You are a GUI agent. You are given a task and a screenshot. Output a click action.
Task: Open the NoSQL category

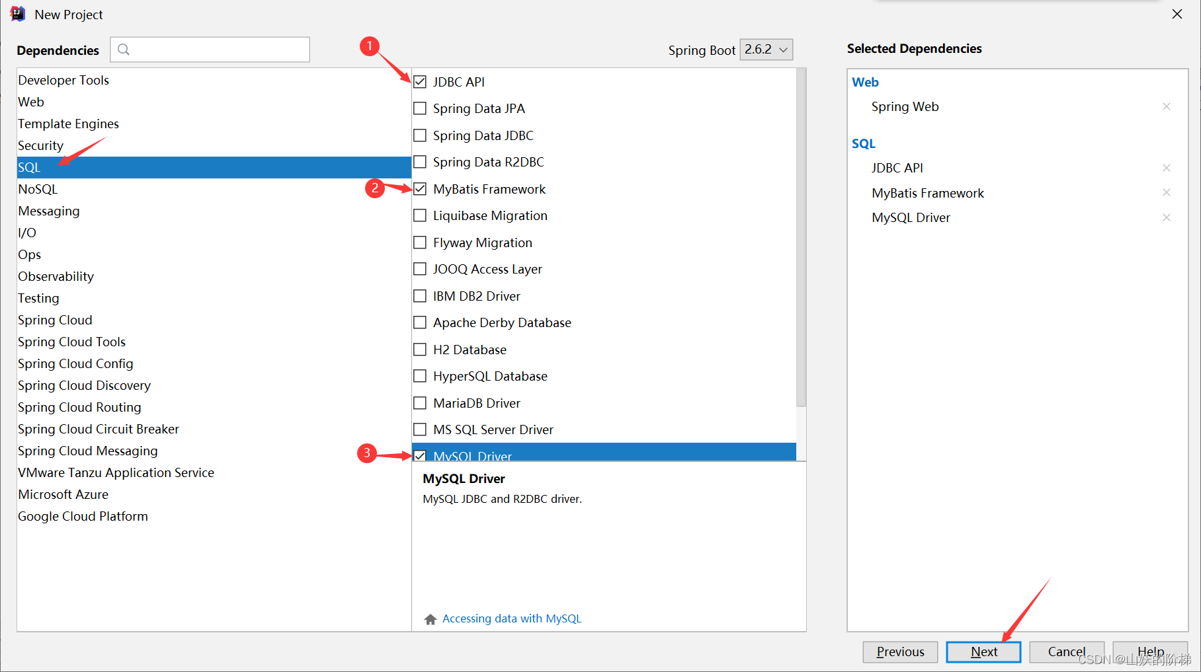point(214,189)
